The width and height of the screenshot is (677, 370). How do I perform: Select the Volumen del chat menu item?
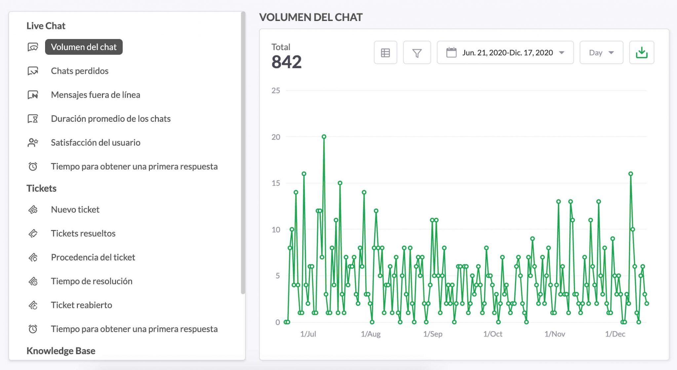pyautogui.click(x=84, y=47)
